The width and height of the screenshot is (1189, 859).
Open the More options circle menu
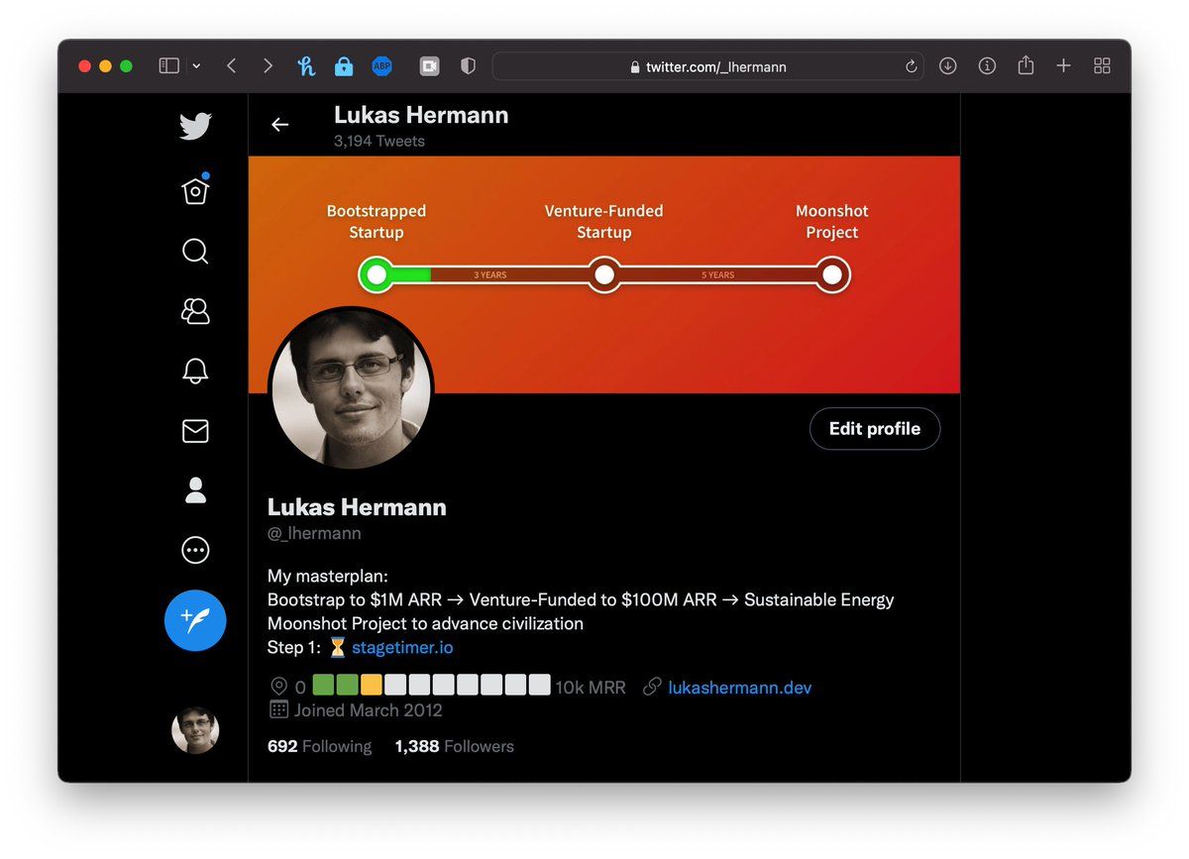(x=195, y=551)
